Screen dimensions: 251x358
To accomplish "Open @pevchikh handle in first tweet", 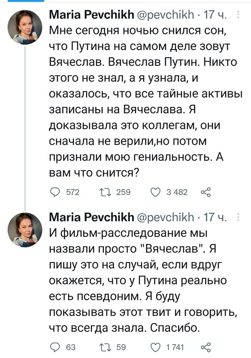I will coord(166,15).
